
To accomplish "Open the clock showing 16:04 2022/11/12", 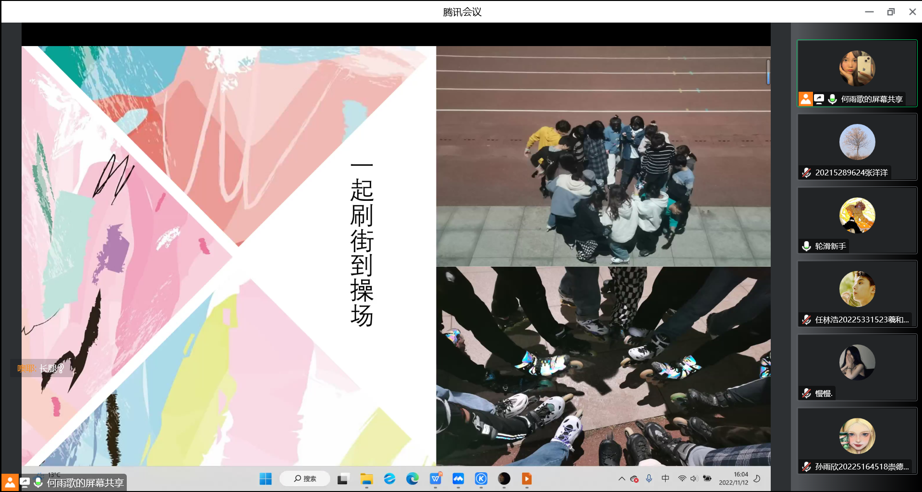I will (733, 479).
